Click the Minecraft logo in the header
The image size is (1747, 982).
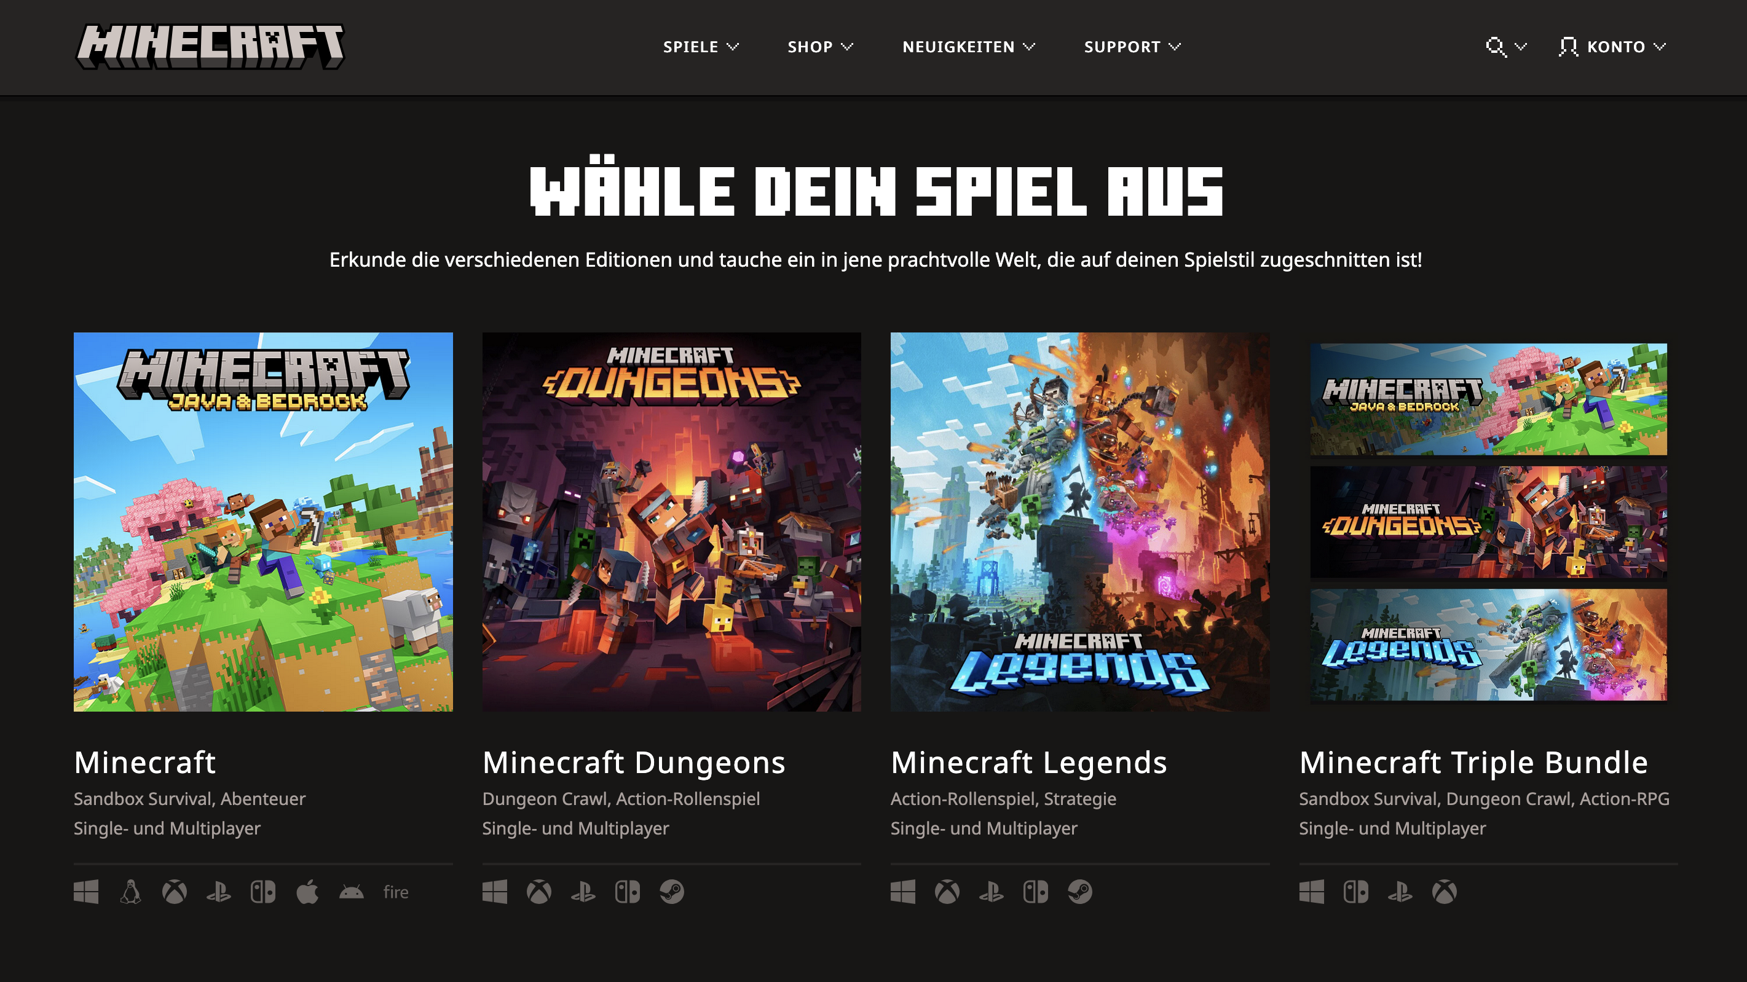pos(210,46)
